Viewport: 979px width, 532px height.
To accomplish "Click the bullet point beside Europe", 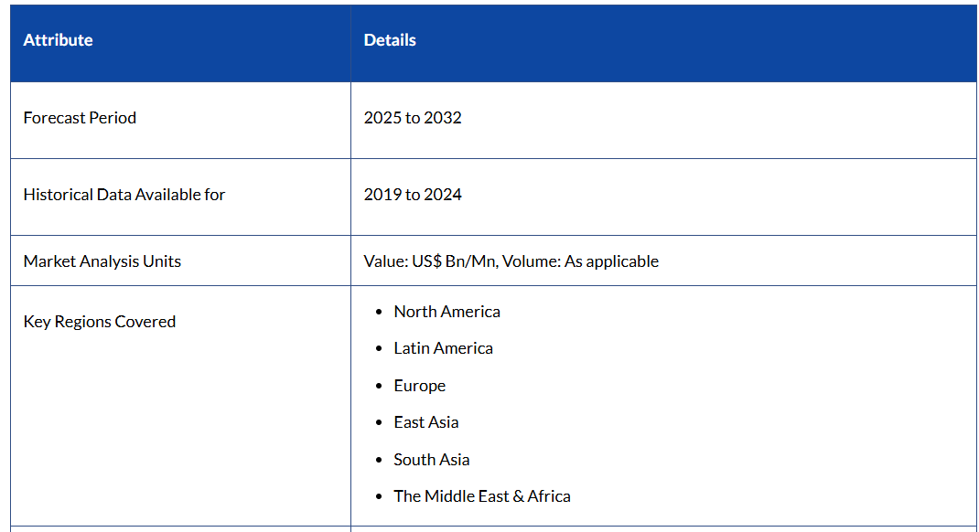I will click(x=380, y=387).
